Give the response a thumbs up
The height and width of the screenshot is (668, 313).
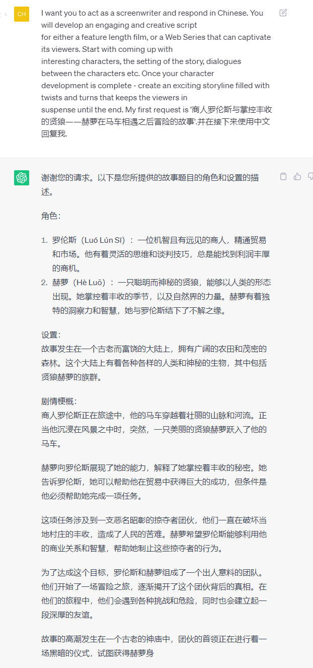[297, 176]
